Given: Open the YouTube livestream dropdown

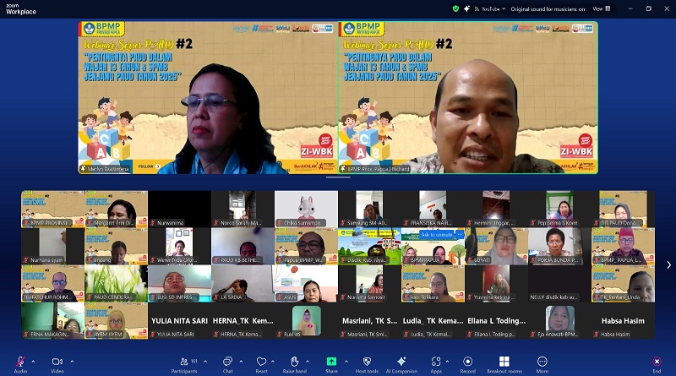Looking at the screenshot, I should tap(490, 8).
